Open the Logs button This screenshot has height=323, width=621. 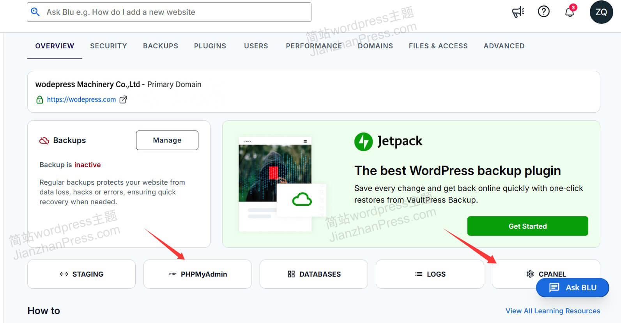[x=430, y=274]
